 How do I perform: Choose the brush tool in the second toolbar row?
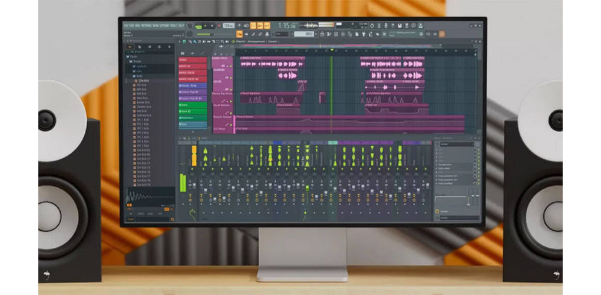(x=259, y=34)
